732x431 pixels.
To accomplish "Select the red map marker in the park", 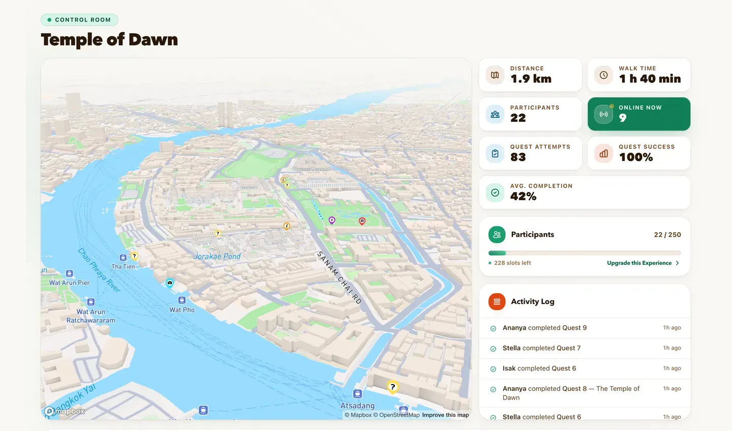I will pyautogui.click(x=362, y=221).
